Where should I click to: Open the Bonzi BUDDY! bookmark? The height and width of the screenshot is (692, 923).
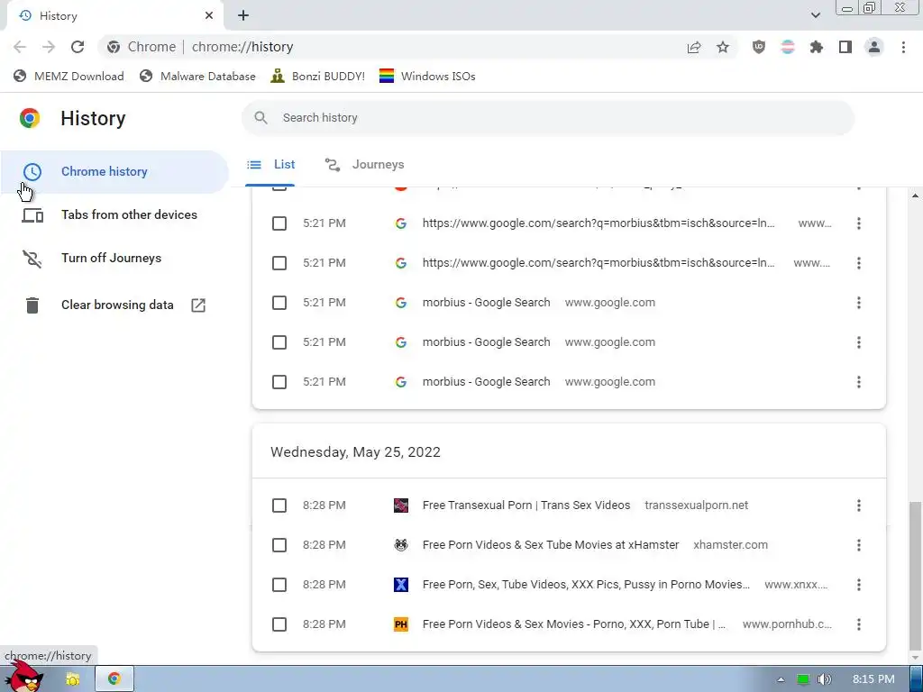(317, 77)
